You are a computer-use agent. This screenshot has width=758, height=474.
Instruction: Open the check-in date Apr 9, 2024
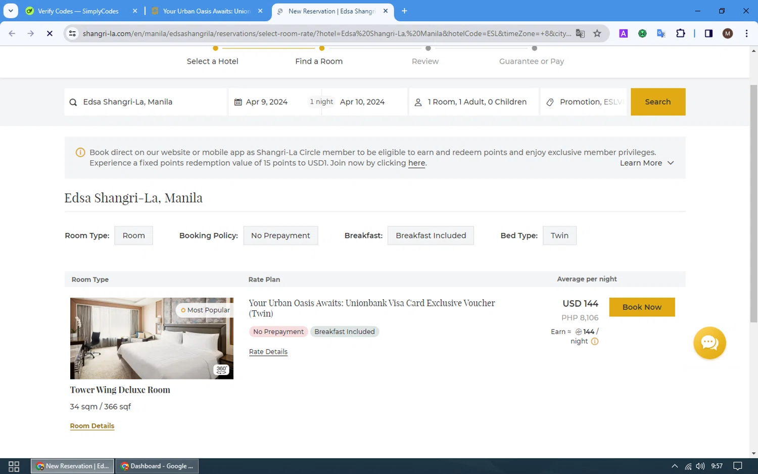(267, 102)
